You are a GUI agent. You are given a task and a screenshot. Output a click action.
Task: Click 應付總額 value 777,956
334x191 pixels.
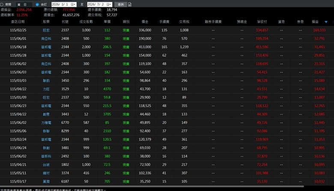pyautogui.click(x=69, y=10)
